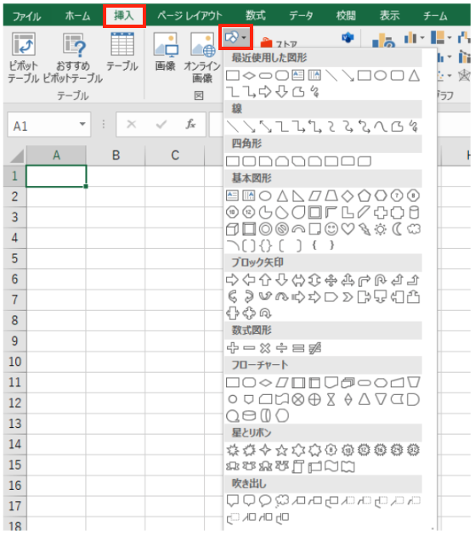Go to the 校閲 tab
The height and width of the screenshot is (535, 475).
(x=346, y=16)
